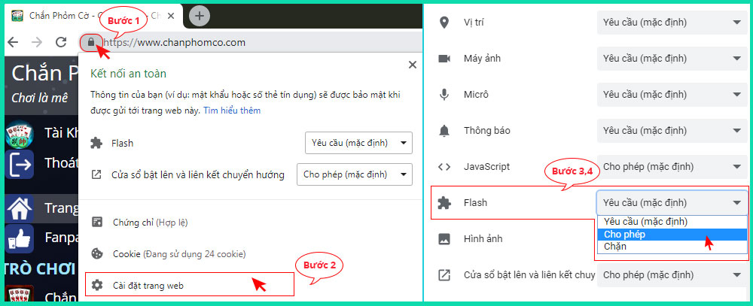
Task: Click the camera icon for Máy ảnh
Action: [x=444, y=59]
